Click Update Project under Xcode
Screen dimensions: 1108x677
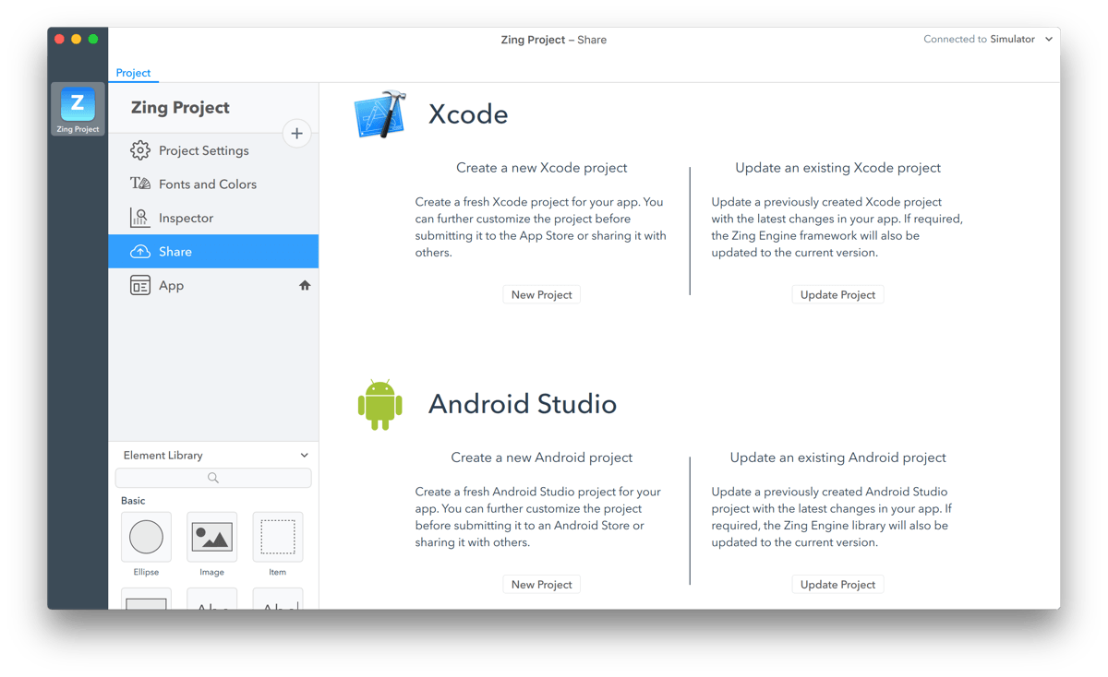[x=837, y=295]
